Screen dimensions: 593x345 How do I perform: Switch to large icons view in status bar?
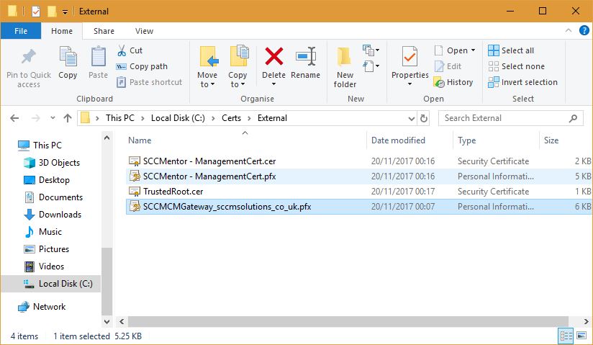coord(581,336)
